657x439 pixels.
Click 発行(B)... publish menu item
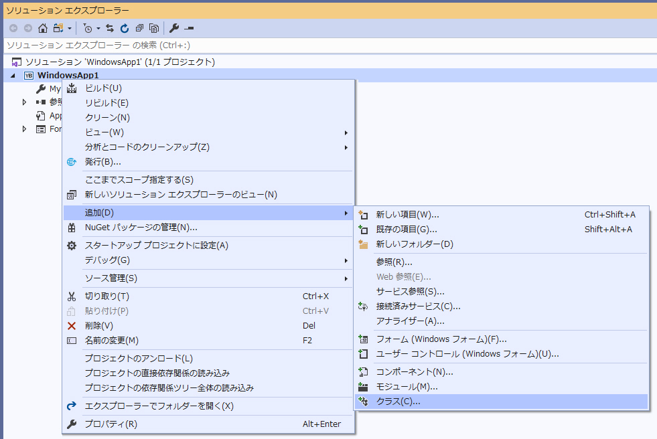click(209, 161)
